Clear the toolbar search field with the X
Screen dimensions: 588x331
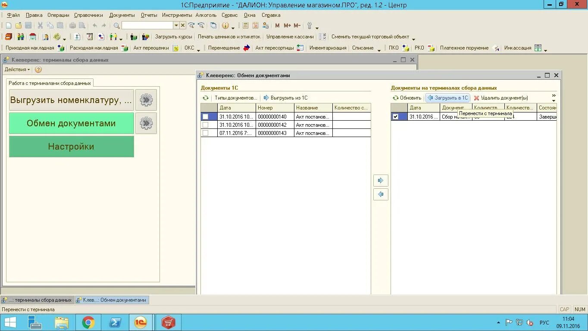(183, 25)
